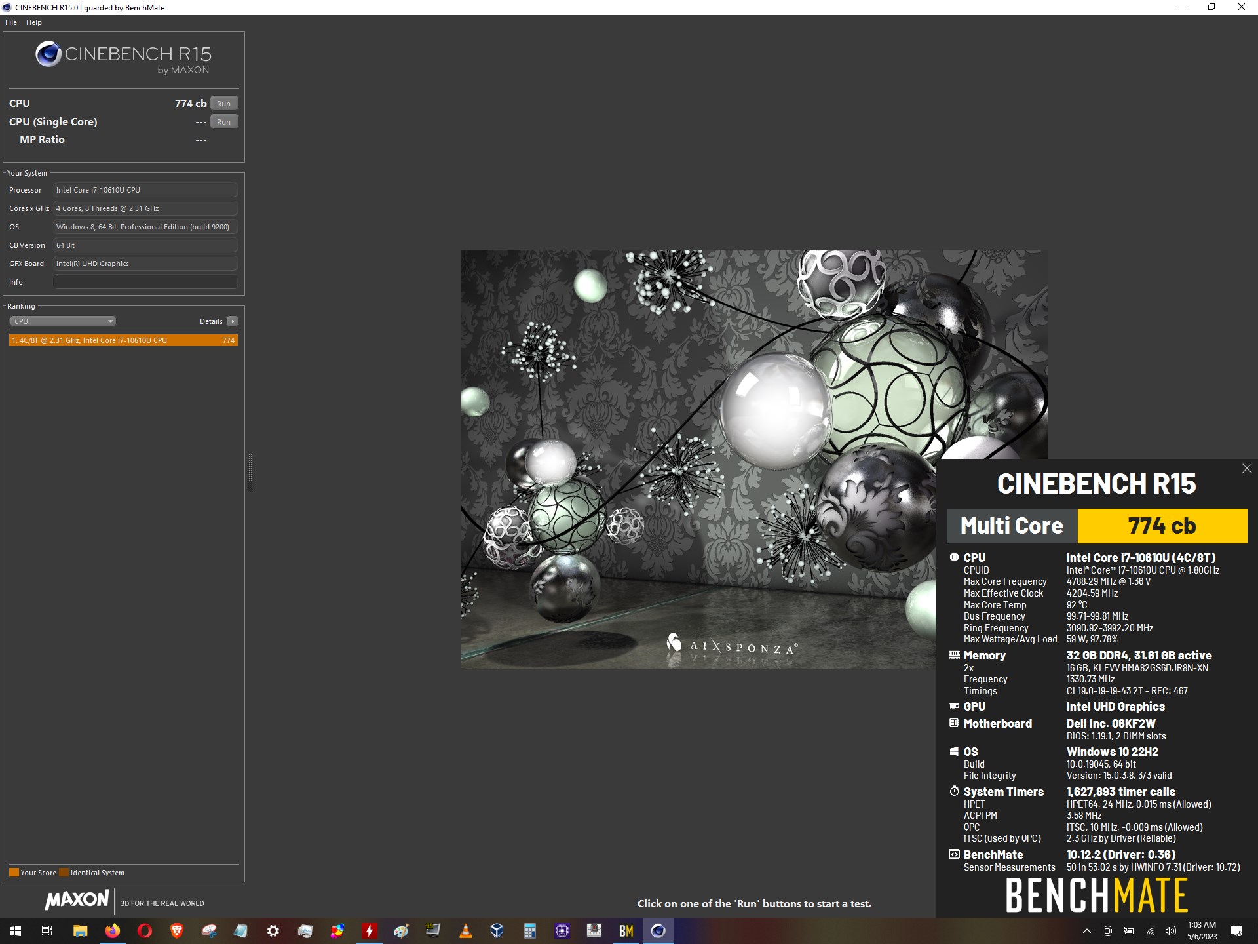Run the multi-core CPU benchmark
This screenshot has height=944, width=1258.
click(223, 104)
